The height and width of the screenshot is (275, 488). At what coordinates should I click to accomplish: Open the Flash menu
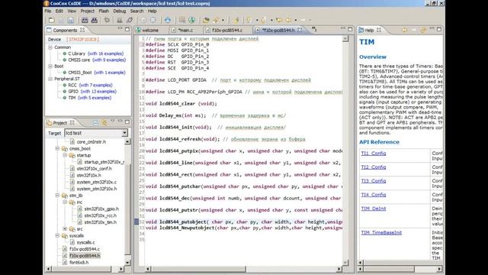pyautogui.click(x=104, y=11)
